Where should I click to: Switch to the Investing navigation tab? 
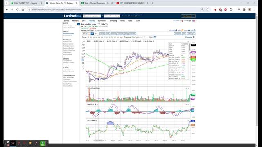click(113, 21)
